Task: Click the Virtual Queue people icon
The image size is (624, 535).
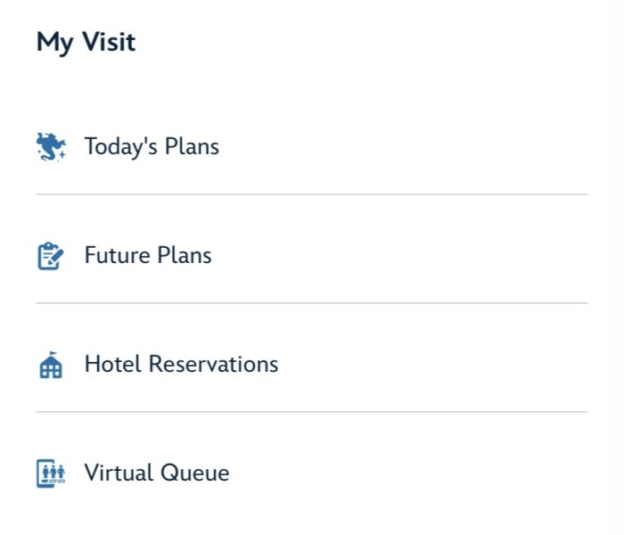Action: [x=51, y=473]
